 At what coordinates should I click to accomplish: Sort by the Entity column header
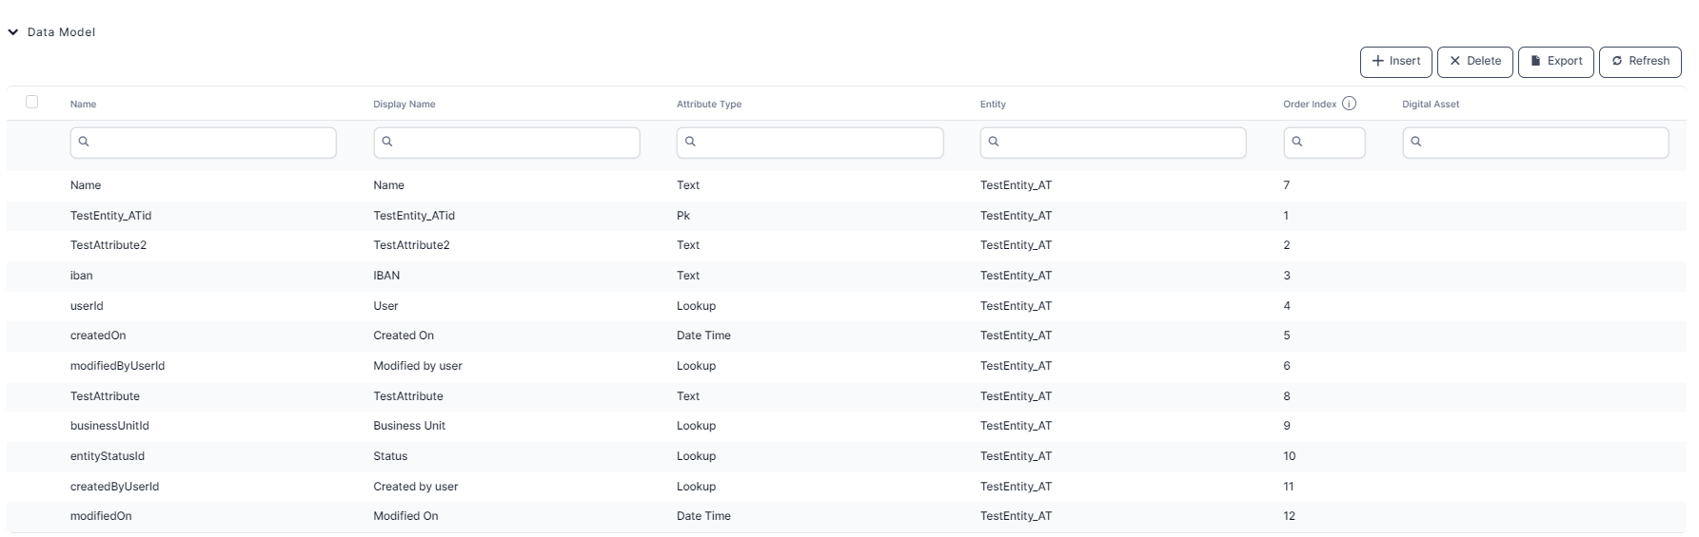click(993, 105)
